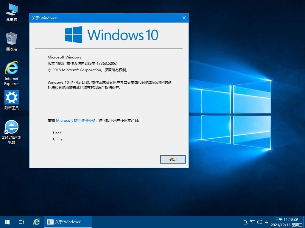This screenshot has height=228, width=305.
Task: Open the taskbar clock and date
Action: 286,222
